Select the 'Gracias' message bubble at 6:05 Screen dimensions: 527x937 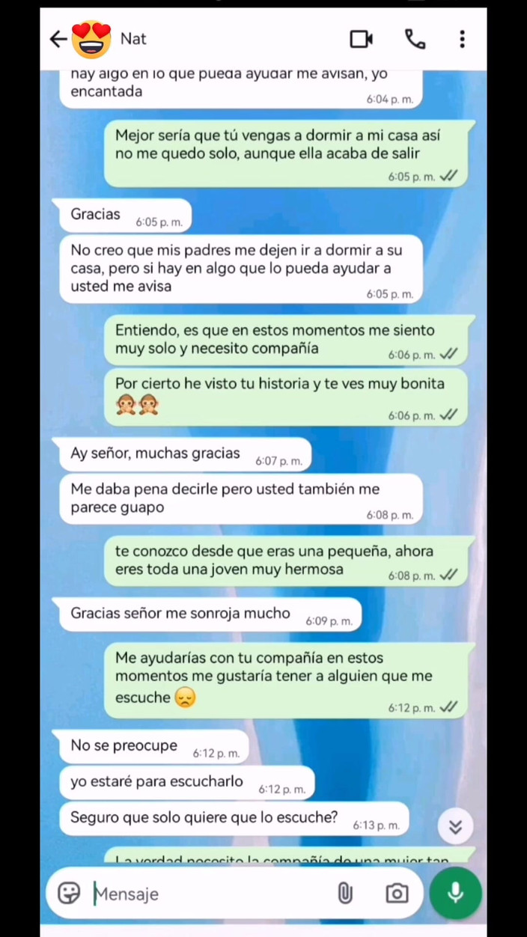[x=126, y=216]
